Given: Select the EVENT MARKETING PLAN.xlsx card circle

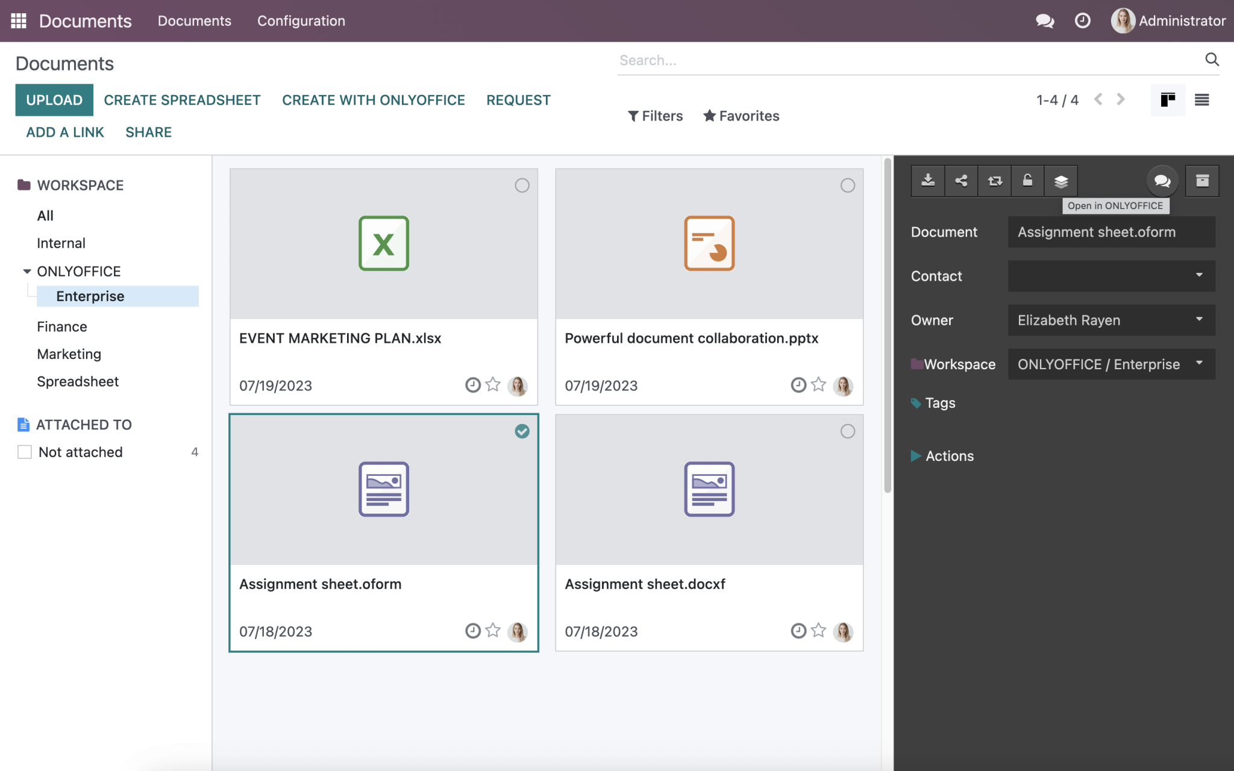Looking at the screenshot, I should 522,186.
